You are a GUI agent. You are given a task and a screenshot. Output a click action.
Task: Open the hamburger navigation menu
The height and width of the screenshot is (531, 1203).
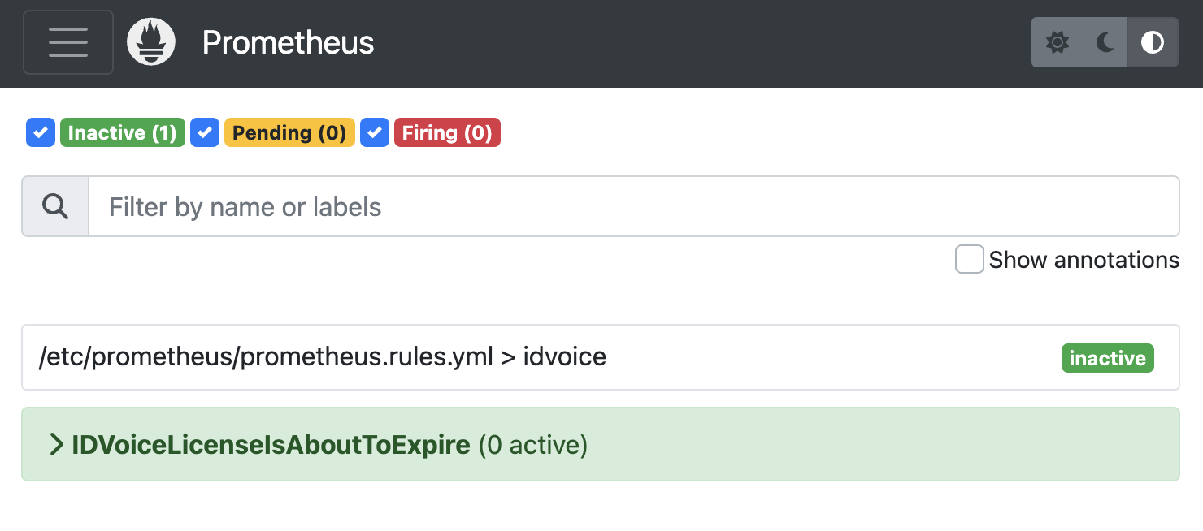click(x=68, y=42)
